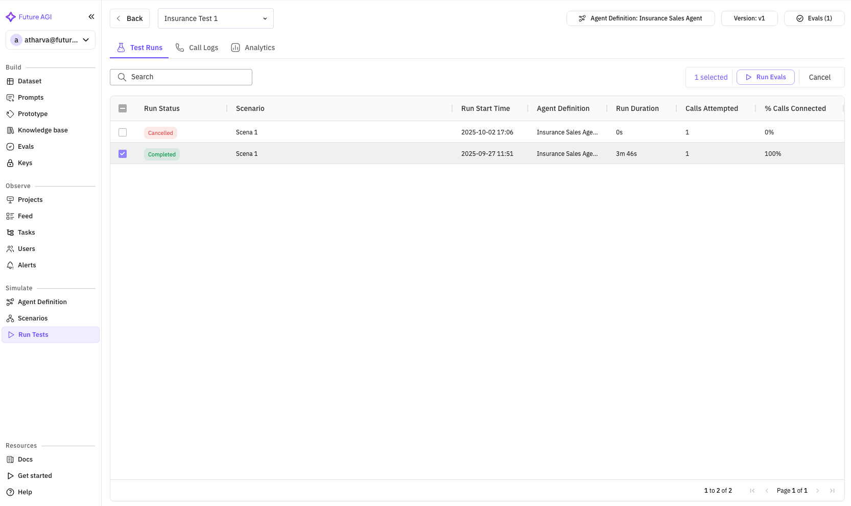Sort by Run Start Time header

point(485,108)
